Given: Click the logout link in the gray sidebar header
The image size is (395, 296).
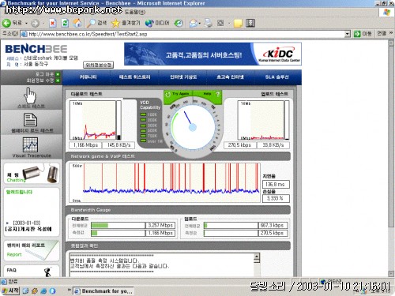Looking at the screenshot, I should coord(47,74).
